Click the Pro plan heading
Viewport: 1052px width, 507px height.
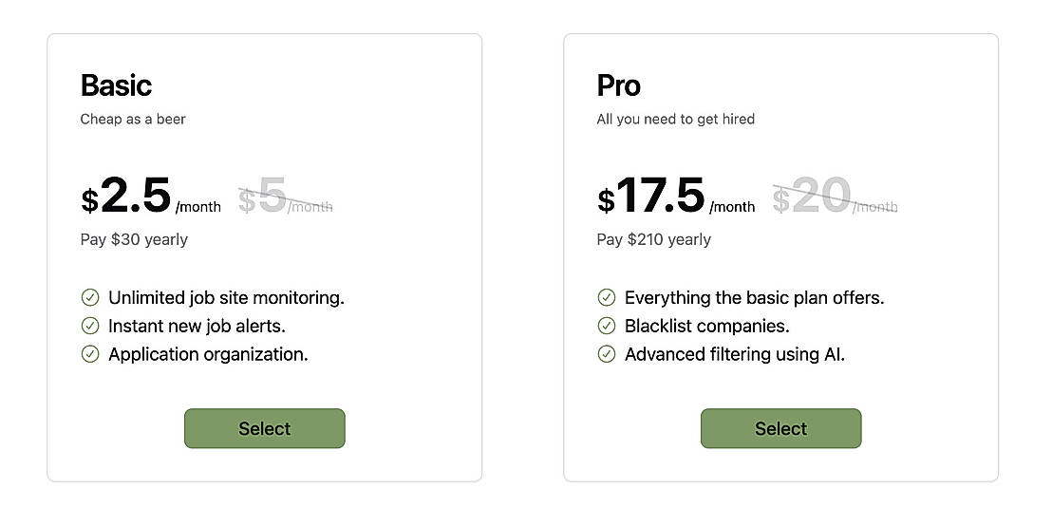tap(618, 85)
